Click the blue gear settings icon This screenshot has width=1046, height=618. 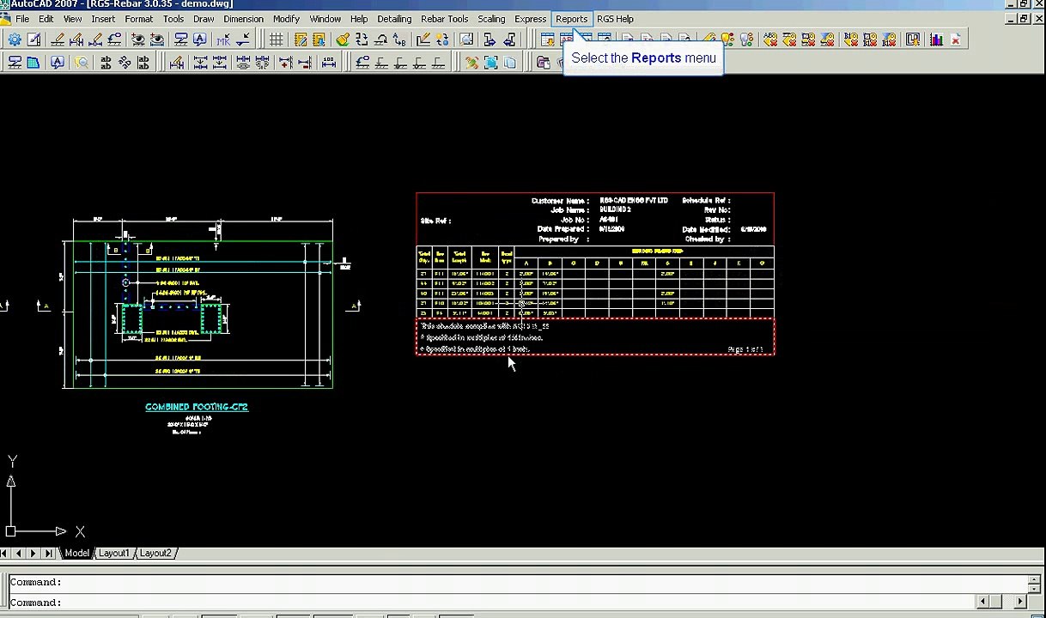[x=15, y=39]
